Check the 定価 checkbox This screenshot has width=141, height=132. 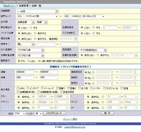tap(122, 88)
